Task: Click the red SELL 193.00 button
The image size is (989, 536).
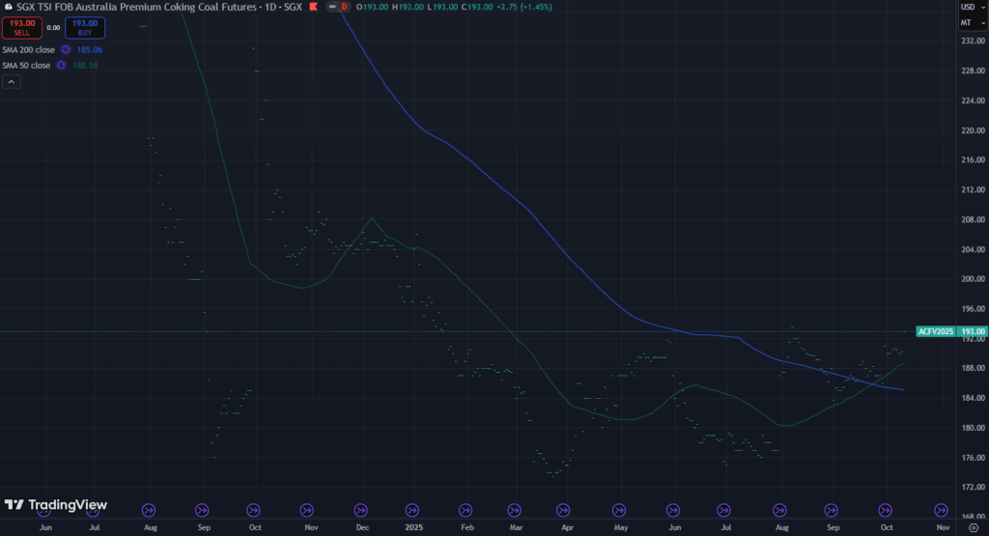Action: 22,27
